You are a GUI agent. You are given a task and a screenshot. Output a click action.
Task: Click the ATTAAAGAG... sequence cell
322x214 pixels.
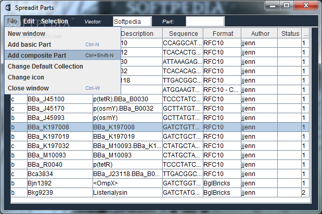[x=183, y=62]
